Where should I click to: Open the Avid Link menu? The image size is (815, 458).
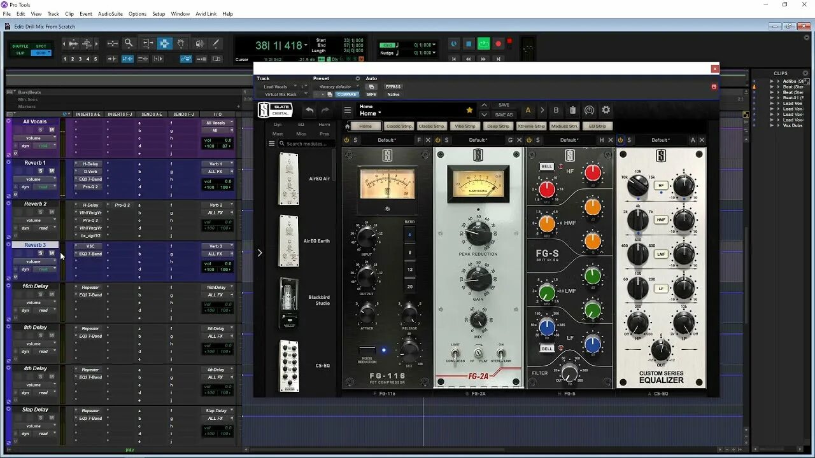206,14
